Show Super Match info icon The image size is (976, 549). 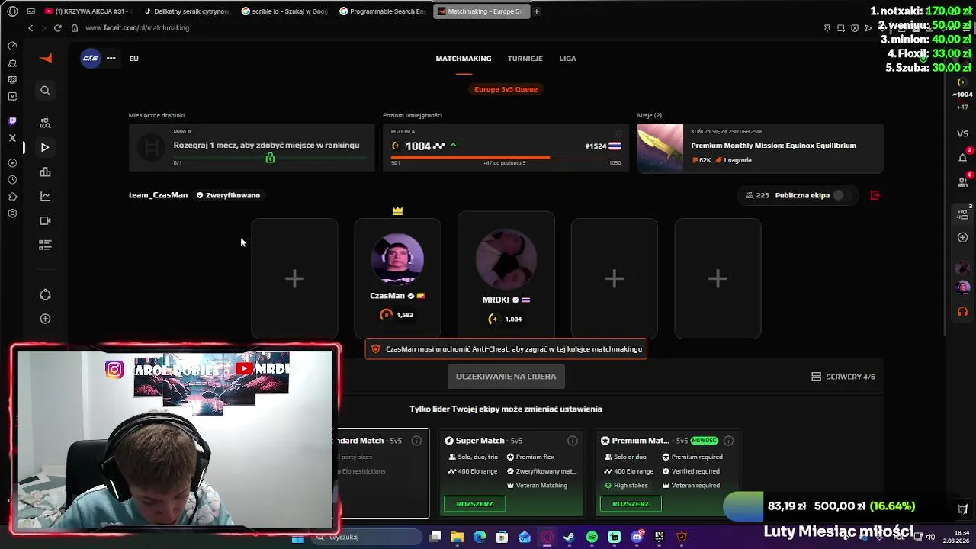tap(573, 441)
